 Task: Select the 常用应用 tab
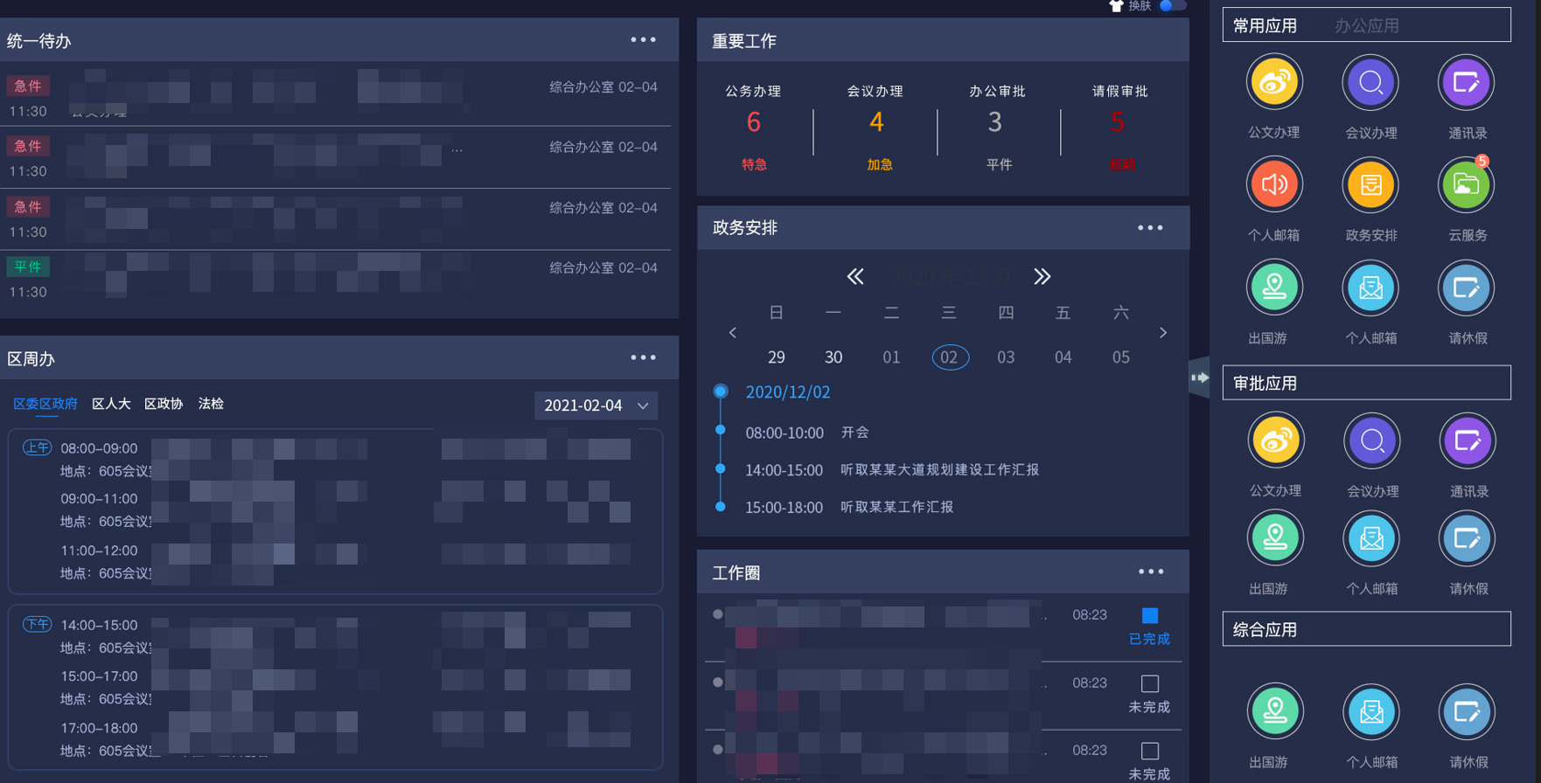point(1265,25)
